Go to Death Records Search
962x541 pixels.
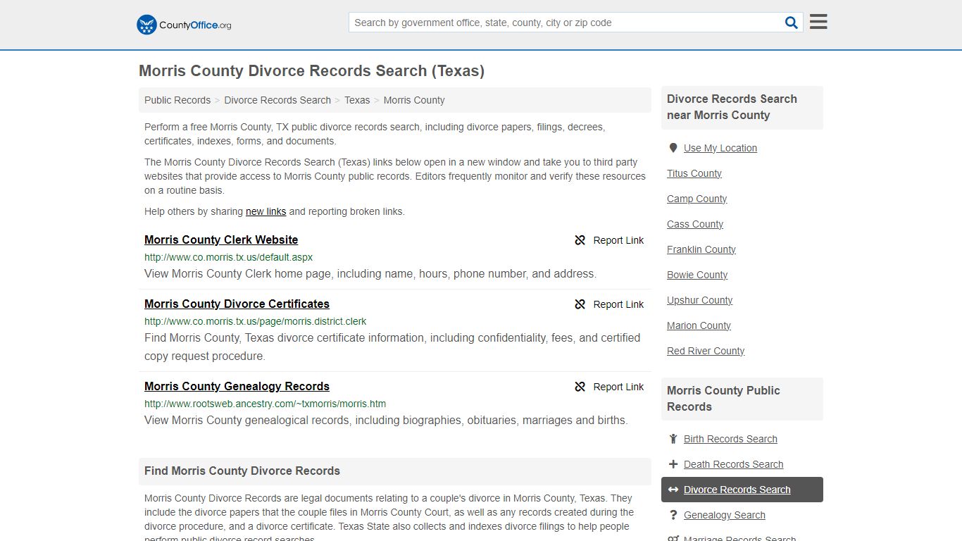[733, 464]
